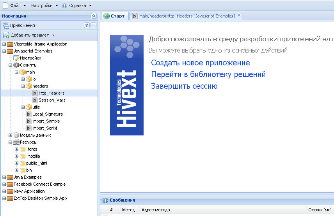Click the Сообщения info icon
Viewport: 334px width, 216px height.
[x=105, y=200]
